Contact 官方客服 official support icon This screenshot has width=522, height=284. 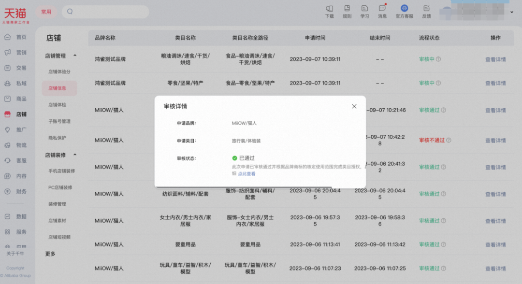405,9
